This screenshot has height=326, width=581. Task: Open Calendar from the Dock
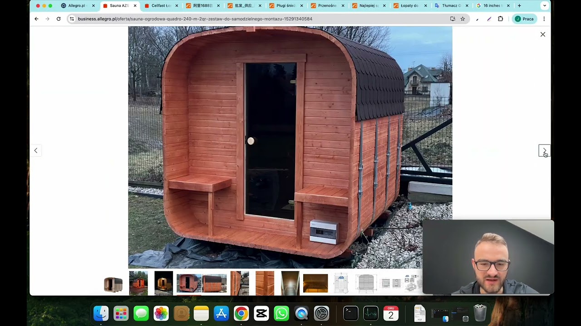pyautogui.click(x=391, y=313)
